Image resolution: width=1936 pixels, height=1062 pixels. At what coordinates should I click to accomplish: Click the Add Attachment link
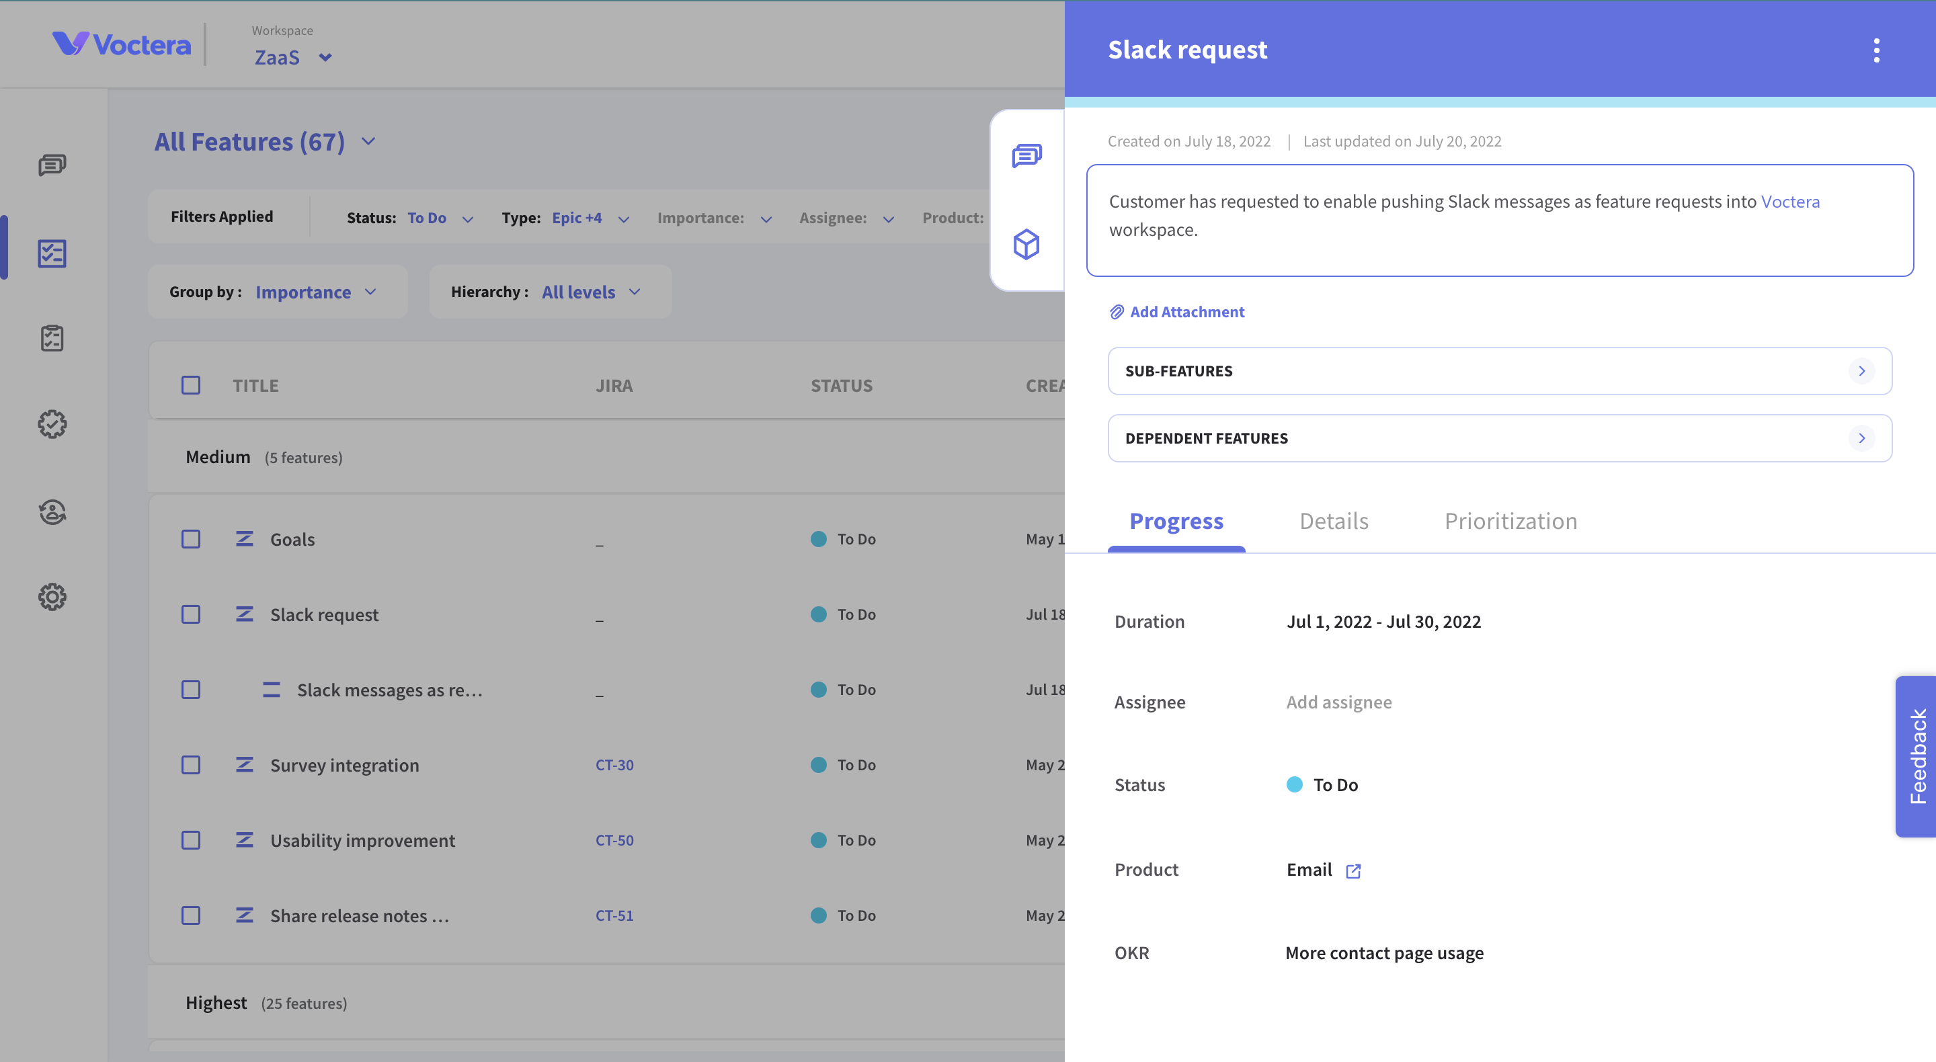pyautogui.click(x=1177, y=312)
